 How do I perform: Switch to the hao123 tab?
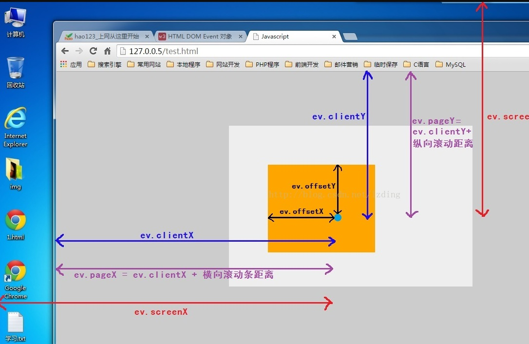click(105, 37)
